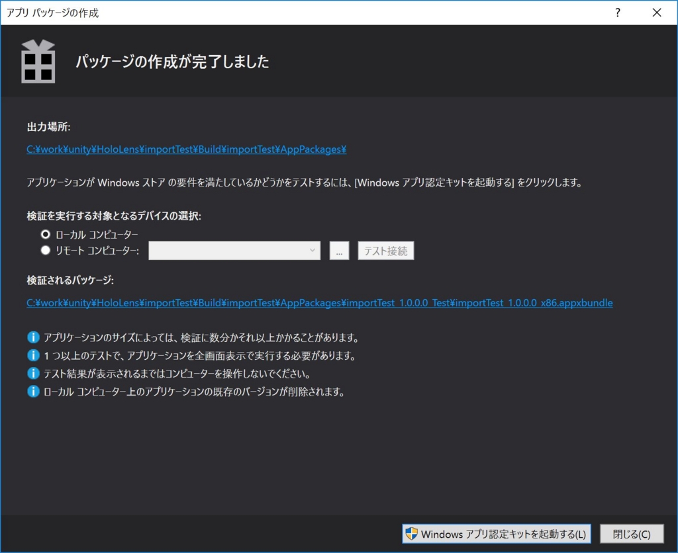Click info icon beside テスト結果 message
The image size is (678, 553).
click(x=33, y=373)
